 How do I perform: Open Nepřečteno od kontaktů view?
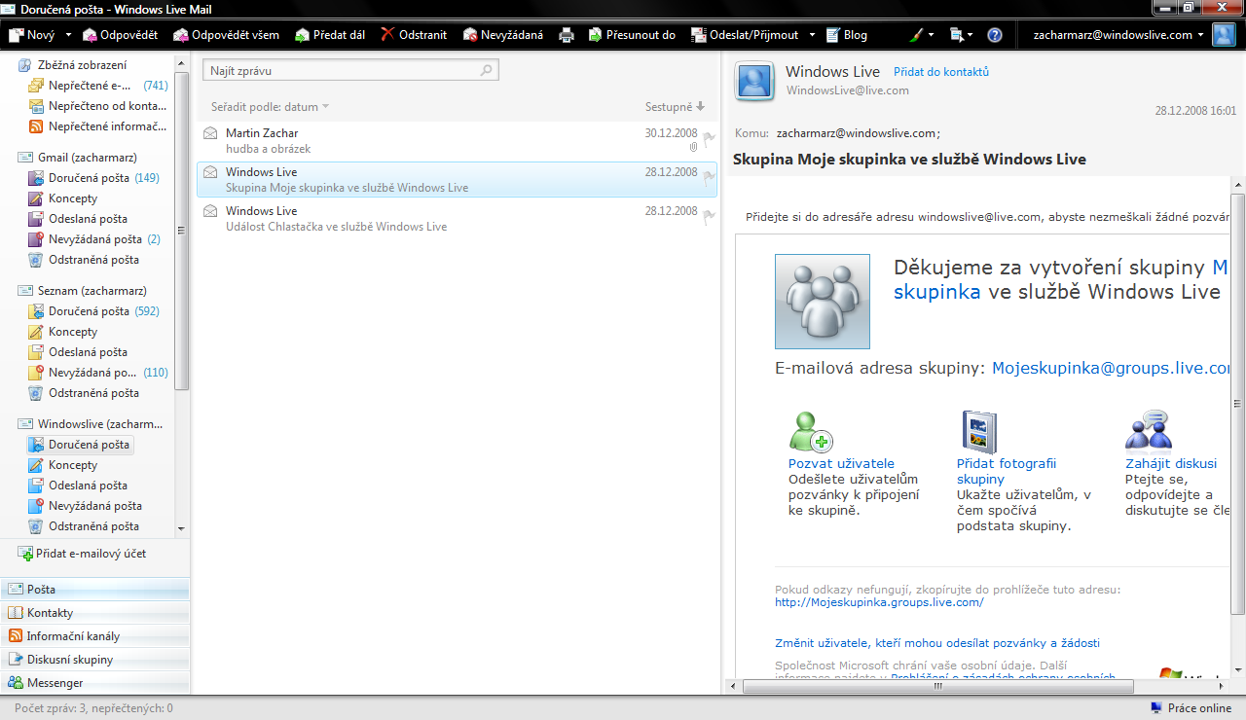98,106
